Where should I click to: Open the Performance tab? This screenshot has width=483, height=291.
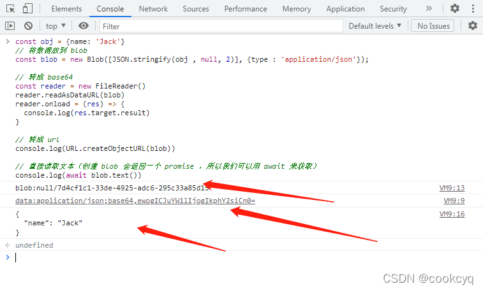point(246,9)
